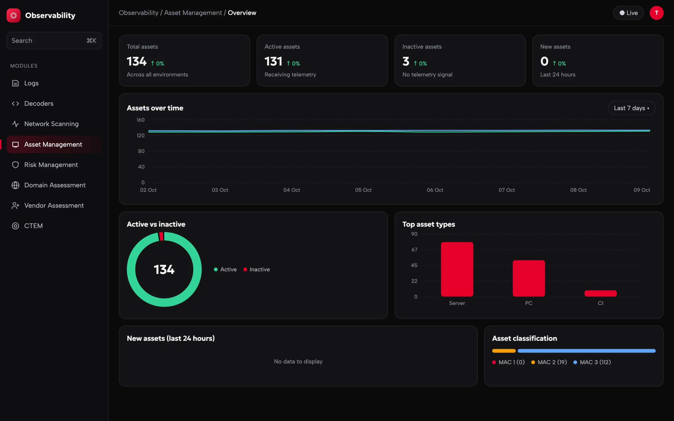Open the Logs module
The height and width of the screenshot is (421, 674).
[x=54, y=83]
